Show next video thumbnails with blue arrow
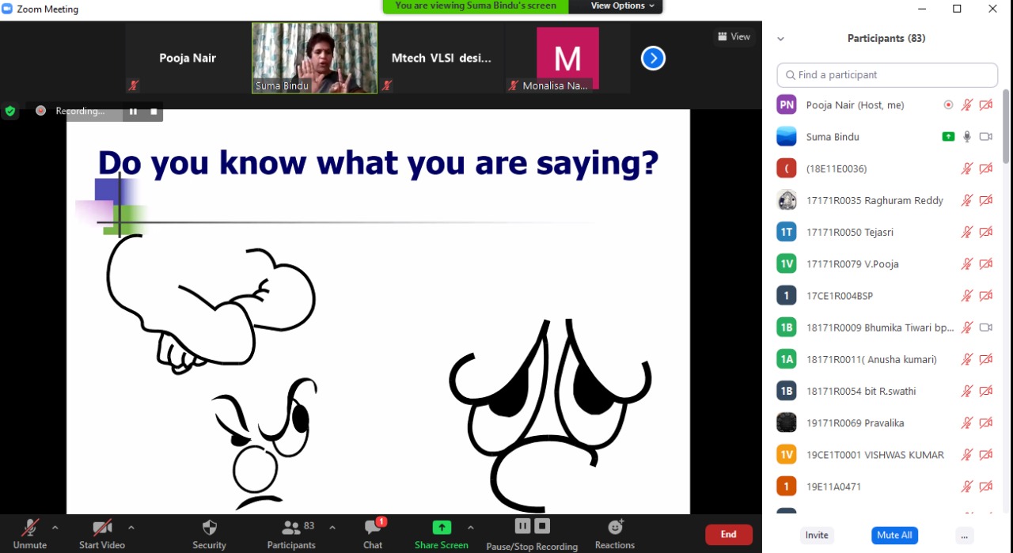 pos(653,59)
